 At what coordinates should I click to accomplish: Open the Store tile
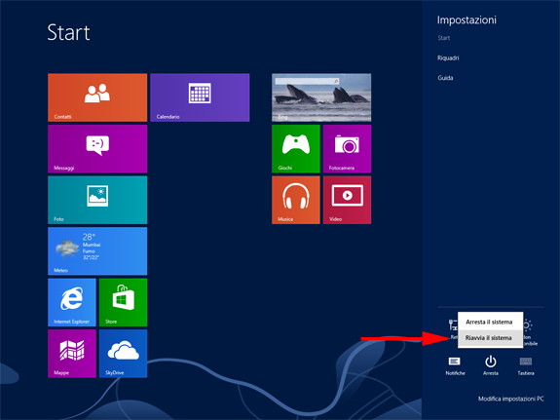tap(124, 302)
